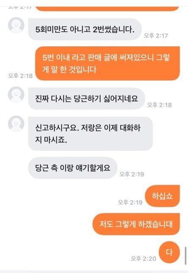Tap the avatar beside '신고하시구요' message
Screen dimensions: 188x273
click(x=16, y=124)
